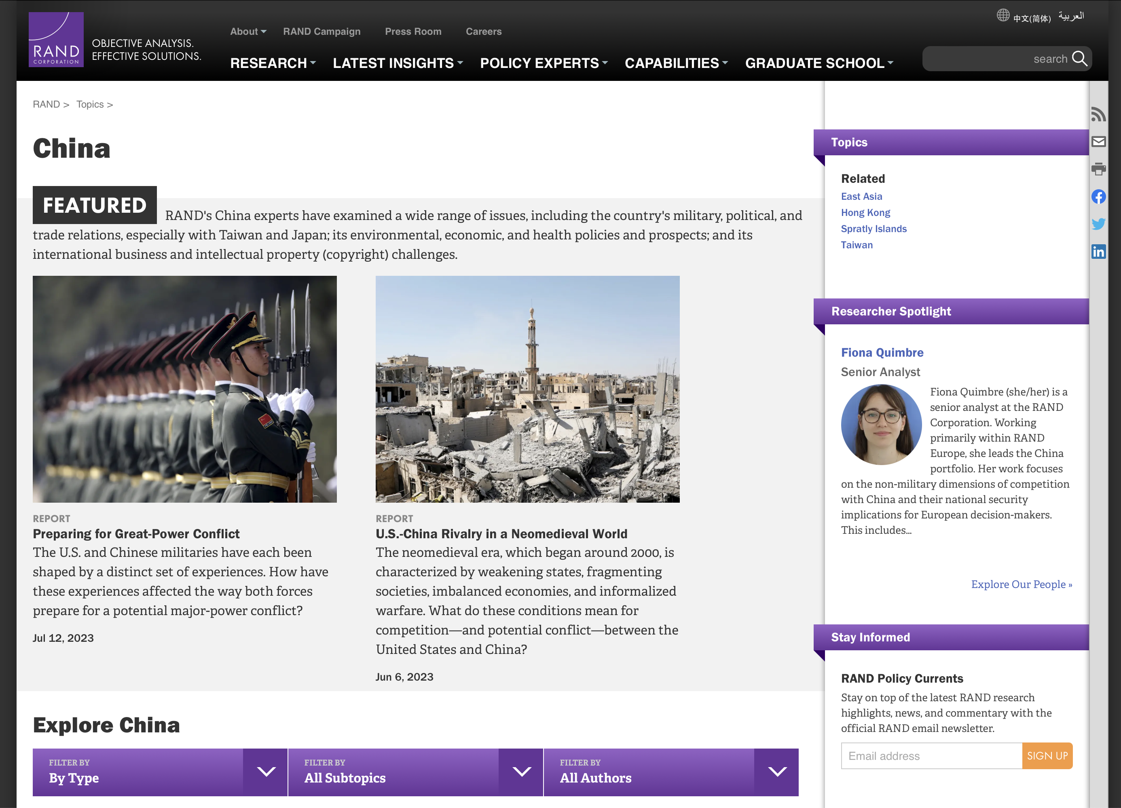Expand the POLICY EXPERTS menu
Screen dimensions: 1121x808
[x=544, y=63]
